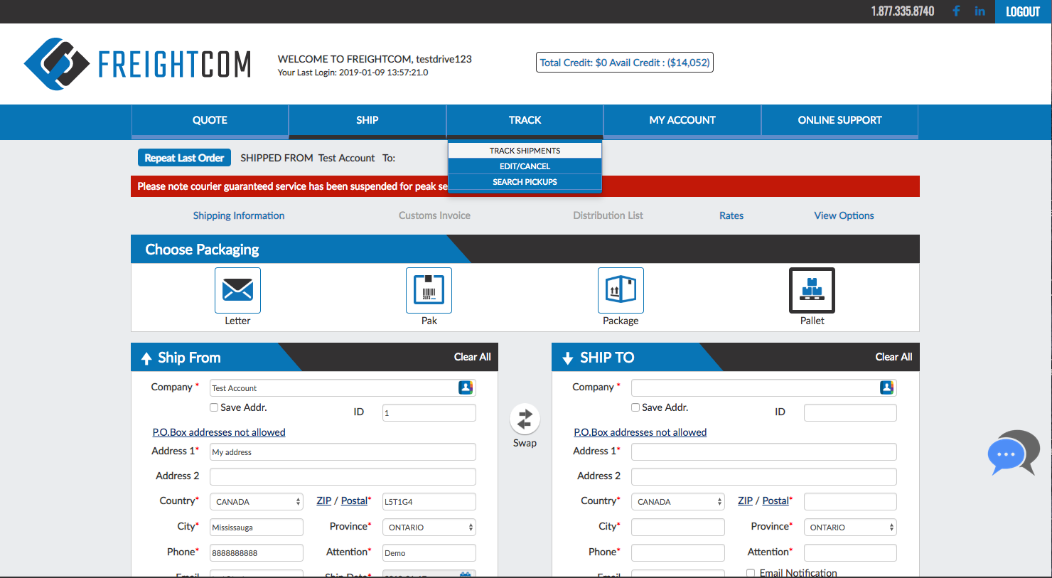
Task: Click ZIP link in Ship From
Action: (x=324, y=501)
